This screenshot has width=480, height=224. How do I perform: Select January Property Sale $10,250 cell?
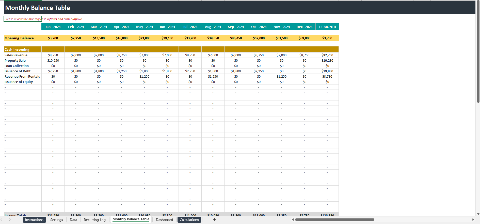tap(53, 60)
